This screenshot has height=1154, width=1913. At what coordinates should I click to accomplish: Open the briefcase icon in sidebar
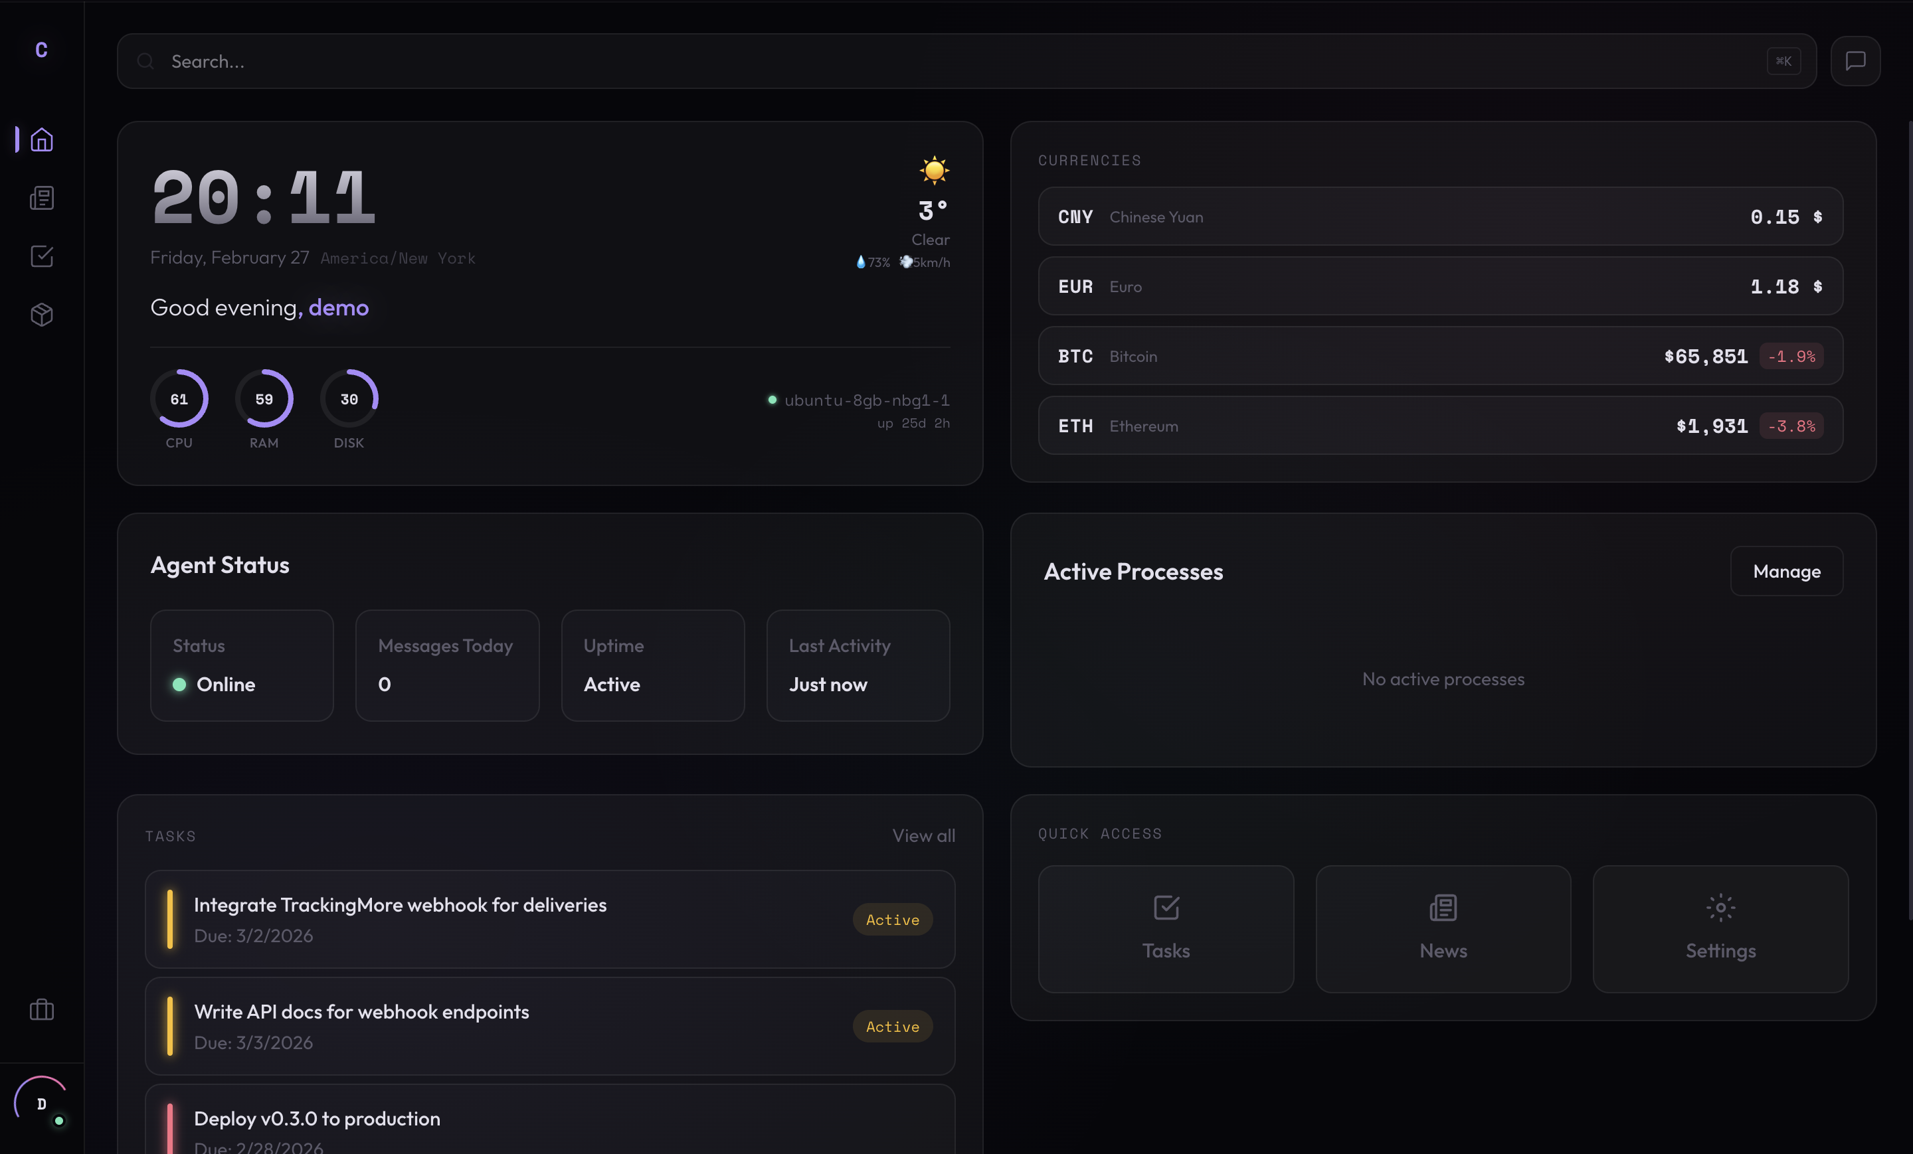41,1010
